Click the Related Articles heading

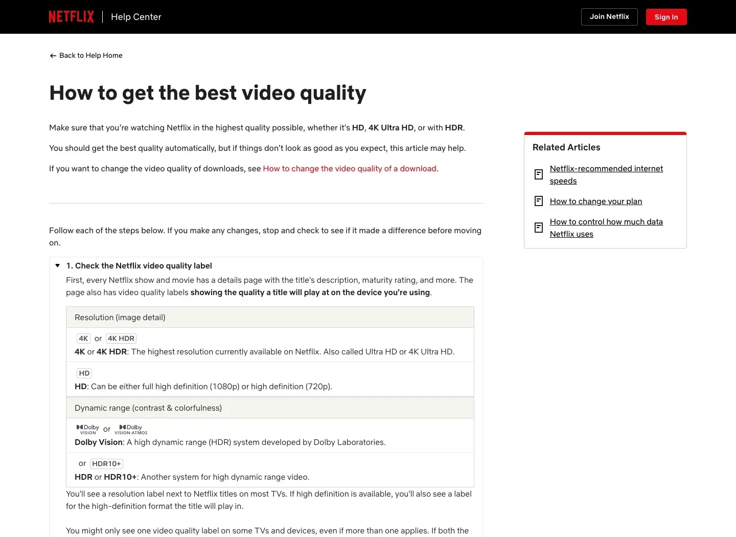click(566, 147)
